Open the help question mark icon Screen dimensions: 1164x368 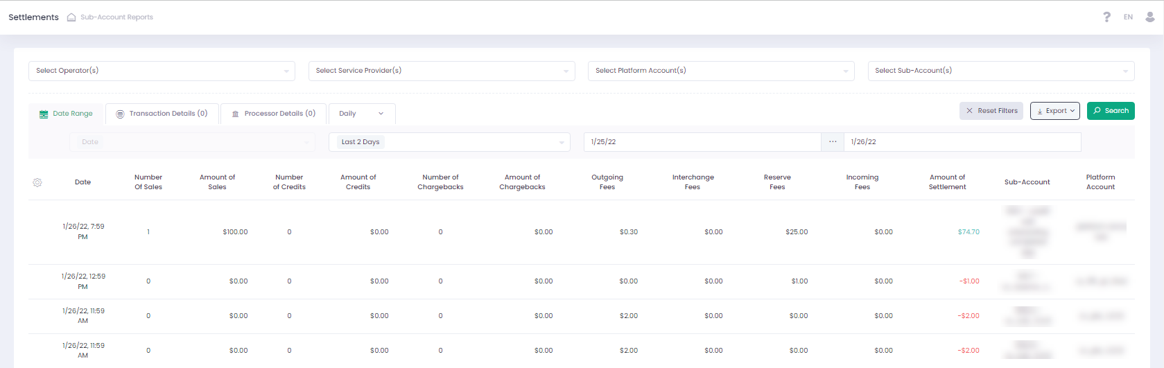click(1106, 17)
